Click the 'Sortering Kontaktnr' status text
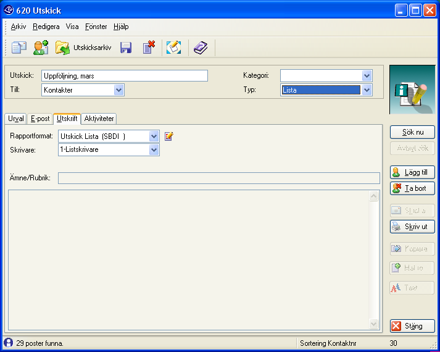 (x=328, y=343)
